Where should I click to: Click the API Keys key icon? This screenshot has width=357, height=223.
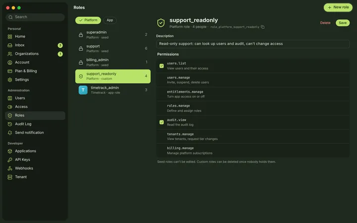click(x=10, y=160)
